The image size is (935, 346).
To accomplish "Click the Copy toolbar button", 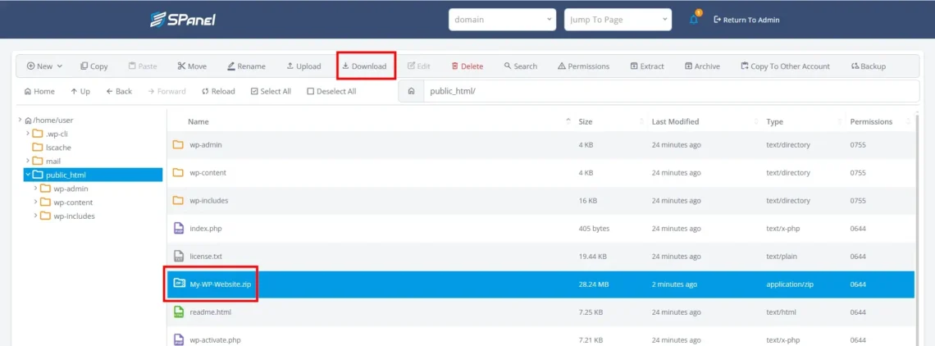I will (x=94, y=66).
